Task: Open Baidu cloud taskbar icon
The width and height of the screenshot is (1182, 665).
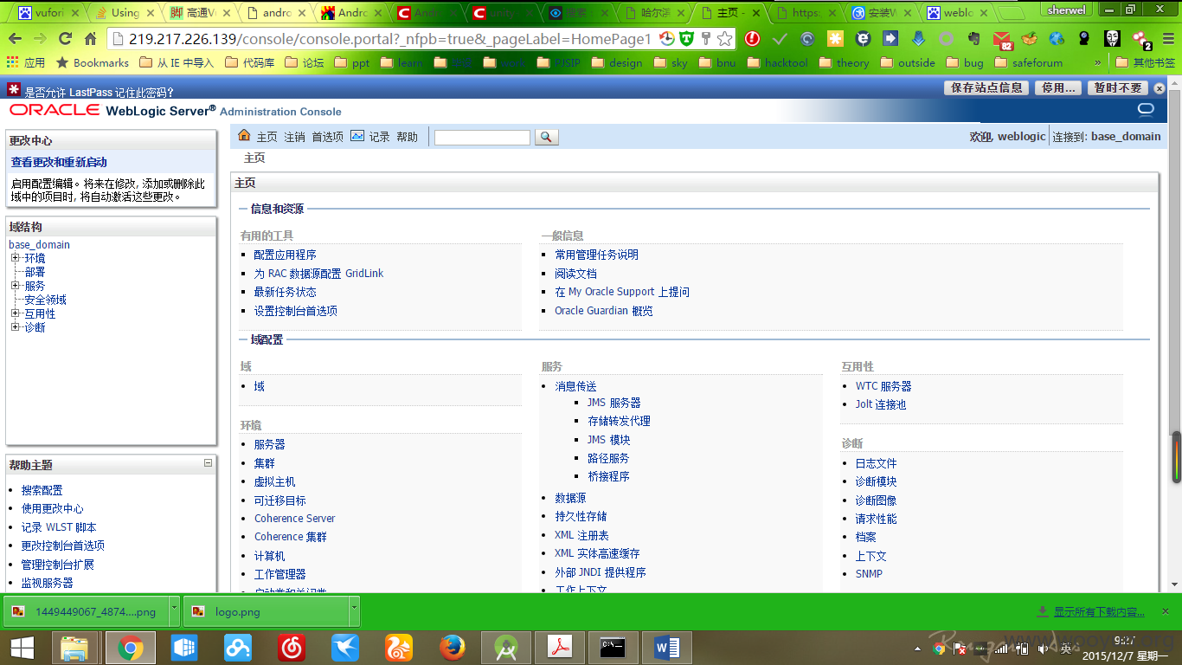Action: (x=238, y=647)
